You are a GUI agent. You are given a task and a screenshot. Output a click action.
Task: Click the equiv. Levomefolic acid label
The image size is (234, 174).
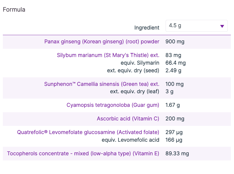coord(130,140)
